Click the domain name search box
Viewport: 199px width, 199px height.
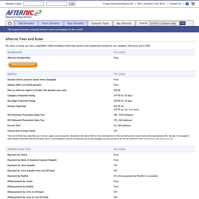tap(164, 24)
